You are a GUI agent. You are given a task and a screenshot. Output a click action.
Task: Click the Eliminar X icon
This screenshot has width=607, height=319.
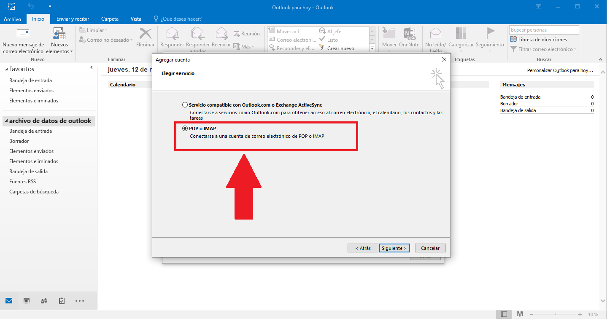(146, 34)
